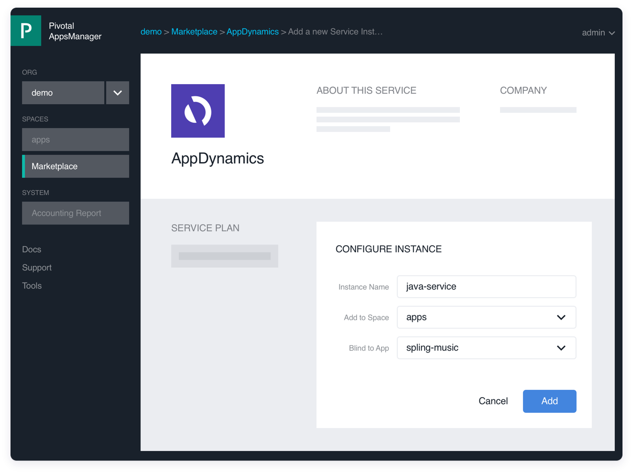633x474 pixels.
Task: Click the Pivotal P logo icon
Action: (x=26, y=31)
